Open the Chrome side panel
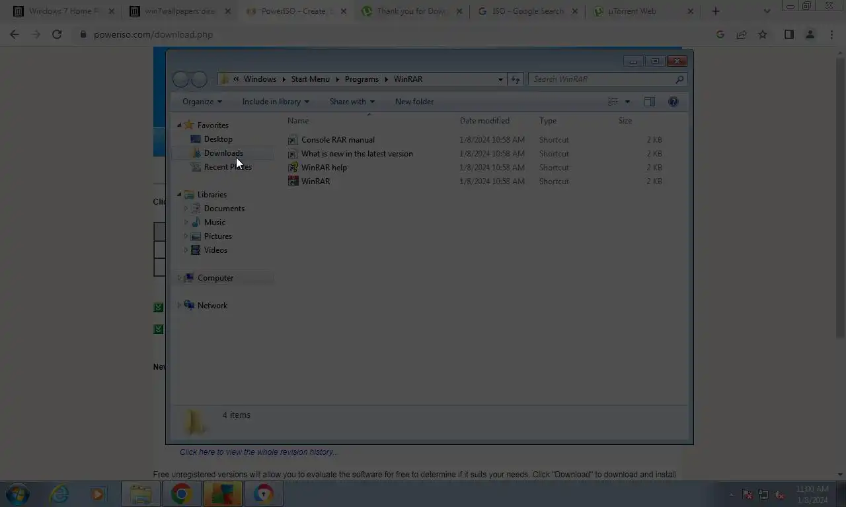This screenshot has height=507, width=846. 788,34
